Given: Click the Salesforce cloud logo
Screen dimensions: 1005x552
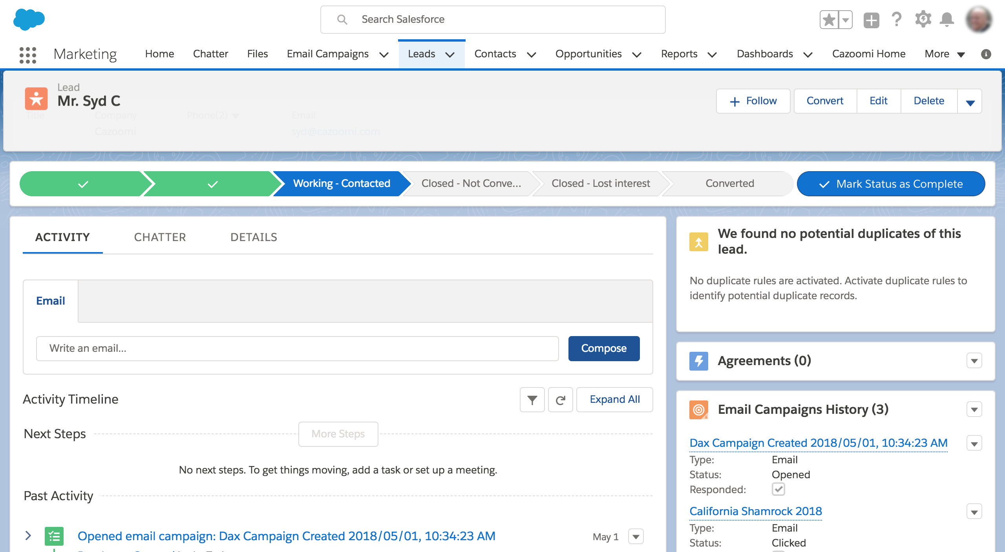Looking at the screenshot, I should (x=29, y=19).
